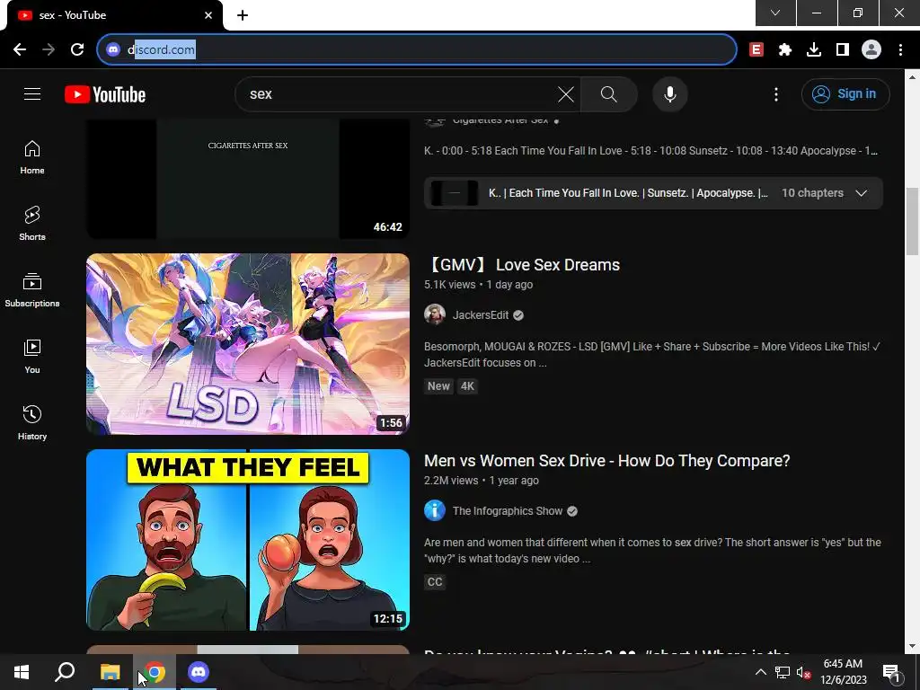Go back with browser back arrow
920x690 pixels.
tap(20, 50)
